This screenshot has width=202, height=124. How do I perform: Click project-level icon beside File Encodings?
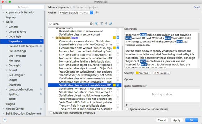click(41, 51)
